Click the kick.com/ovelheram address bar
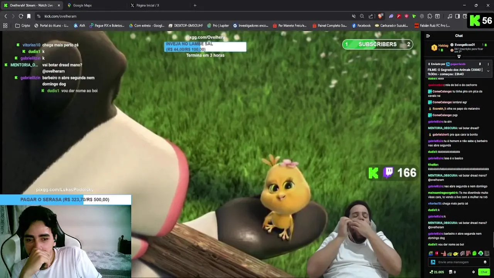 pos(193,16)
